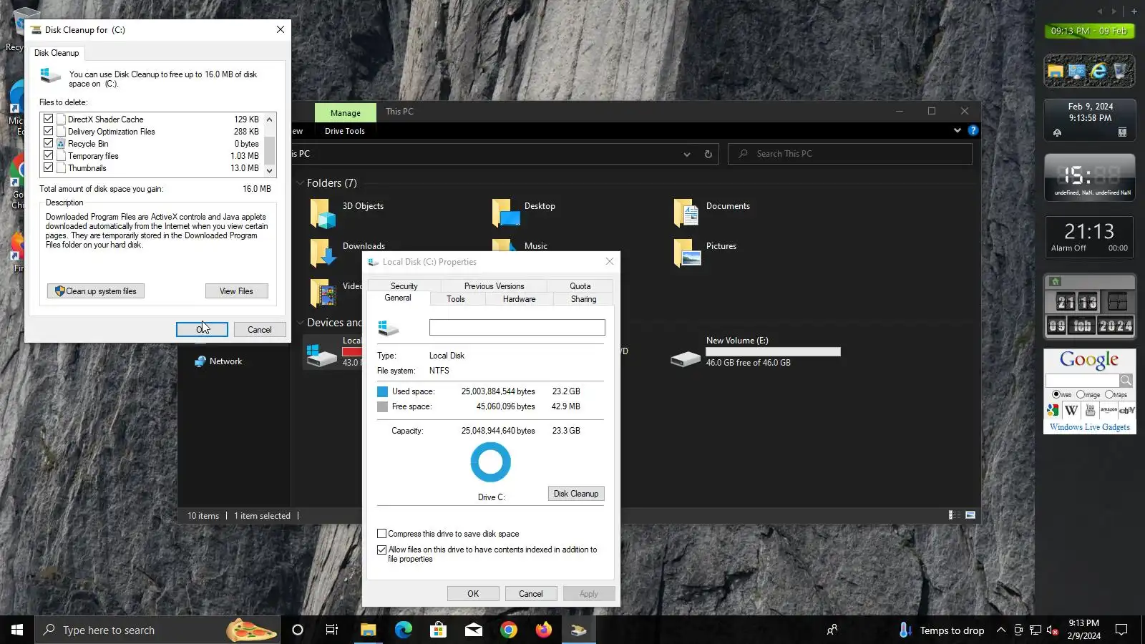Image resolution: width=1145 pixels, height=644 pixels.
Task: Cancel the Disk Cleanup dialog
Action: pyautogui.click(x=260, y=330)
